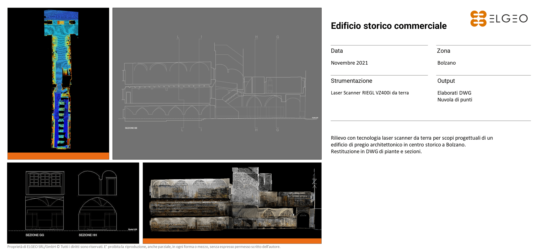Select the 'Novembre 2021' date value
Viewport: 540px width, 251px height.
(349, 63)
